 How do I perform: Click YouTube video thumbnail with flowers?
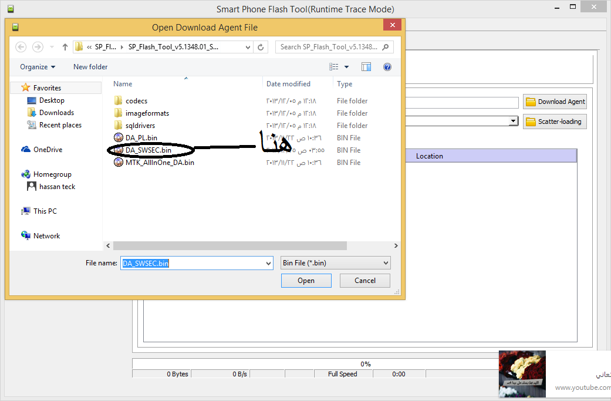coord(522,374)
